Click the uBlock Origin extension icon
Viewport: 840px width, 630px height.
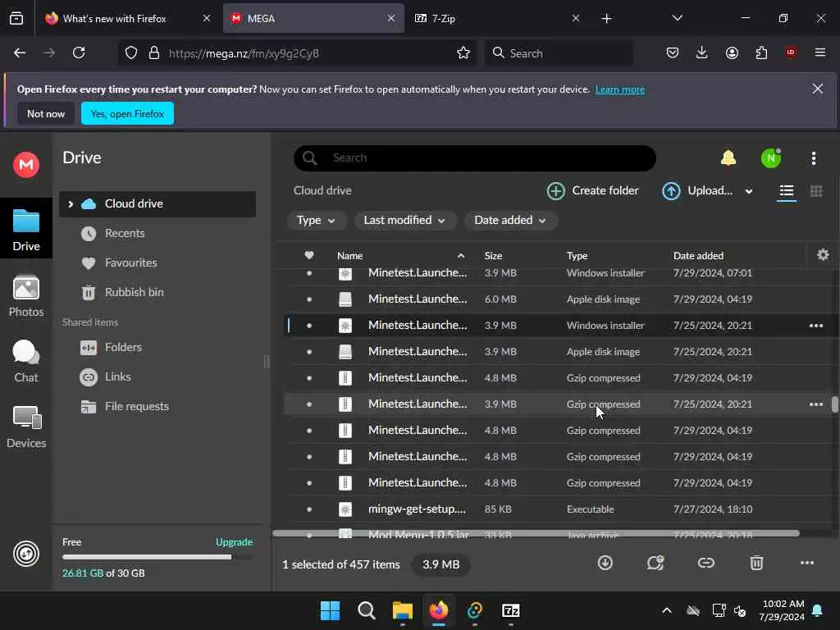[x=790, y=52]
